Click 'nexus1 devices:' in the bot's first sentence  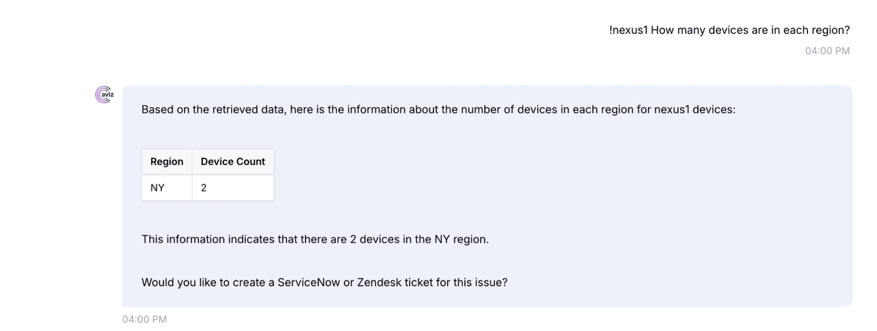[694, 109]
